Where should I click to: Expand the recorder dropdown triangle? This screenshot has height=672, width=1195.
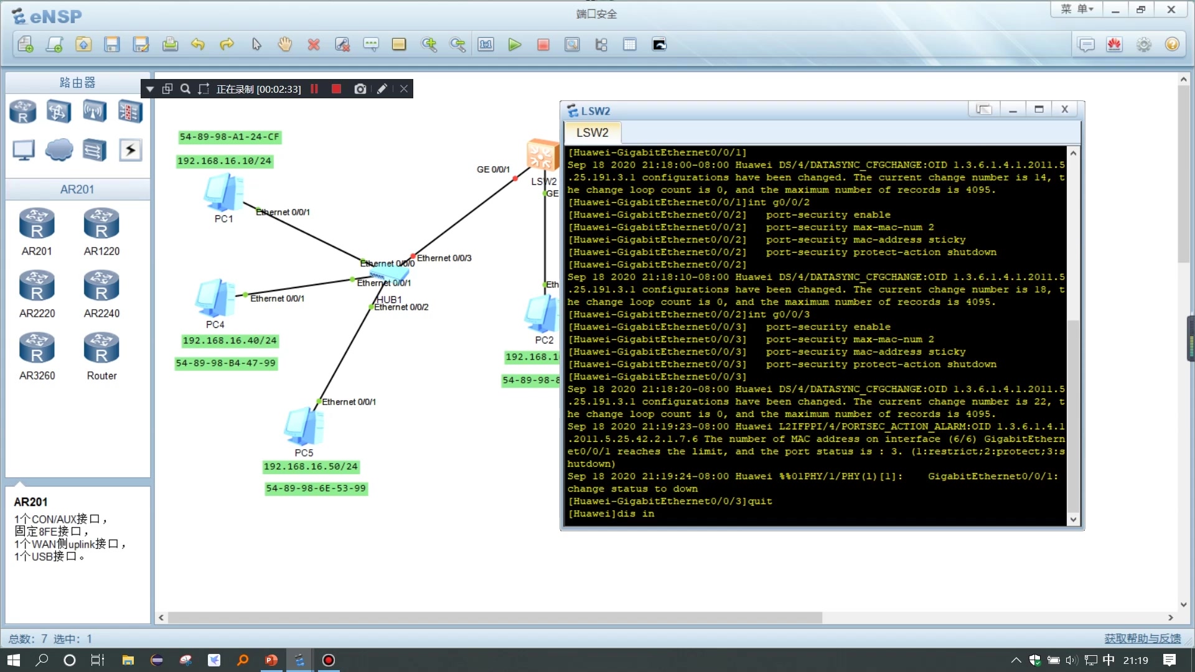tap(150, 89)
